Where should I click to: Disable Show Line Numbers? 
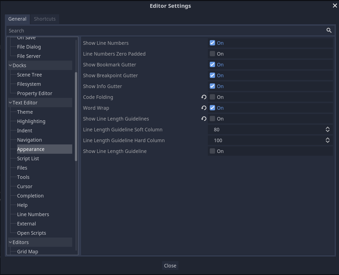pyautogui.click(x=212, y=43)
